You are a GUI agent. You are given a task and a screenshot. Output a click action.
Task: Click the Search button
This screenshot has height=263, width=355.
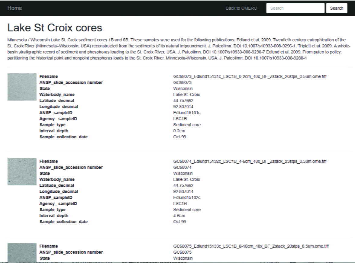pyautogui.click(x=337, y=8)
